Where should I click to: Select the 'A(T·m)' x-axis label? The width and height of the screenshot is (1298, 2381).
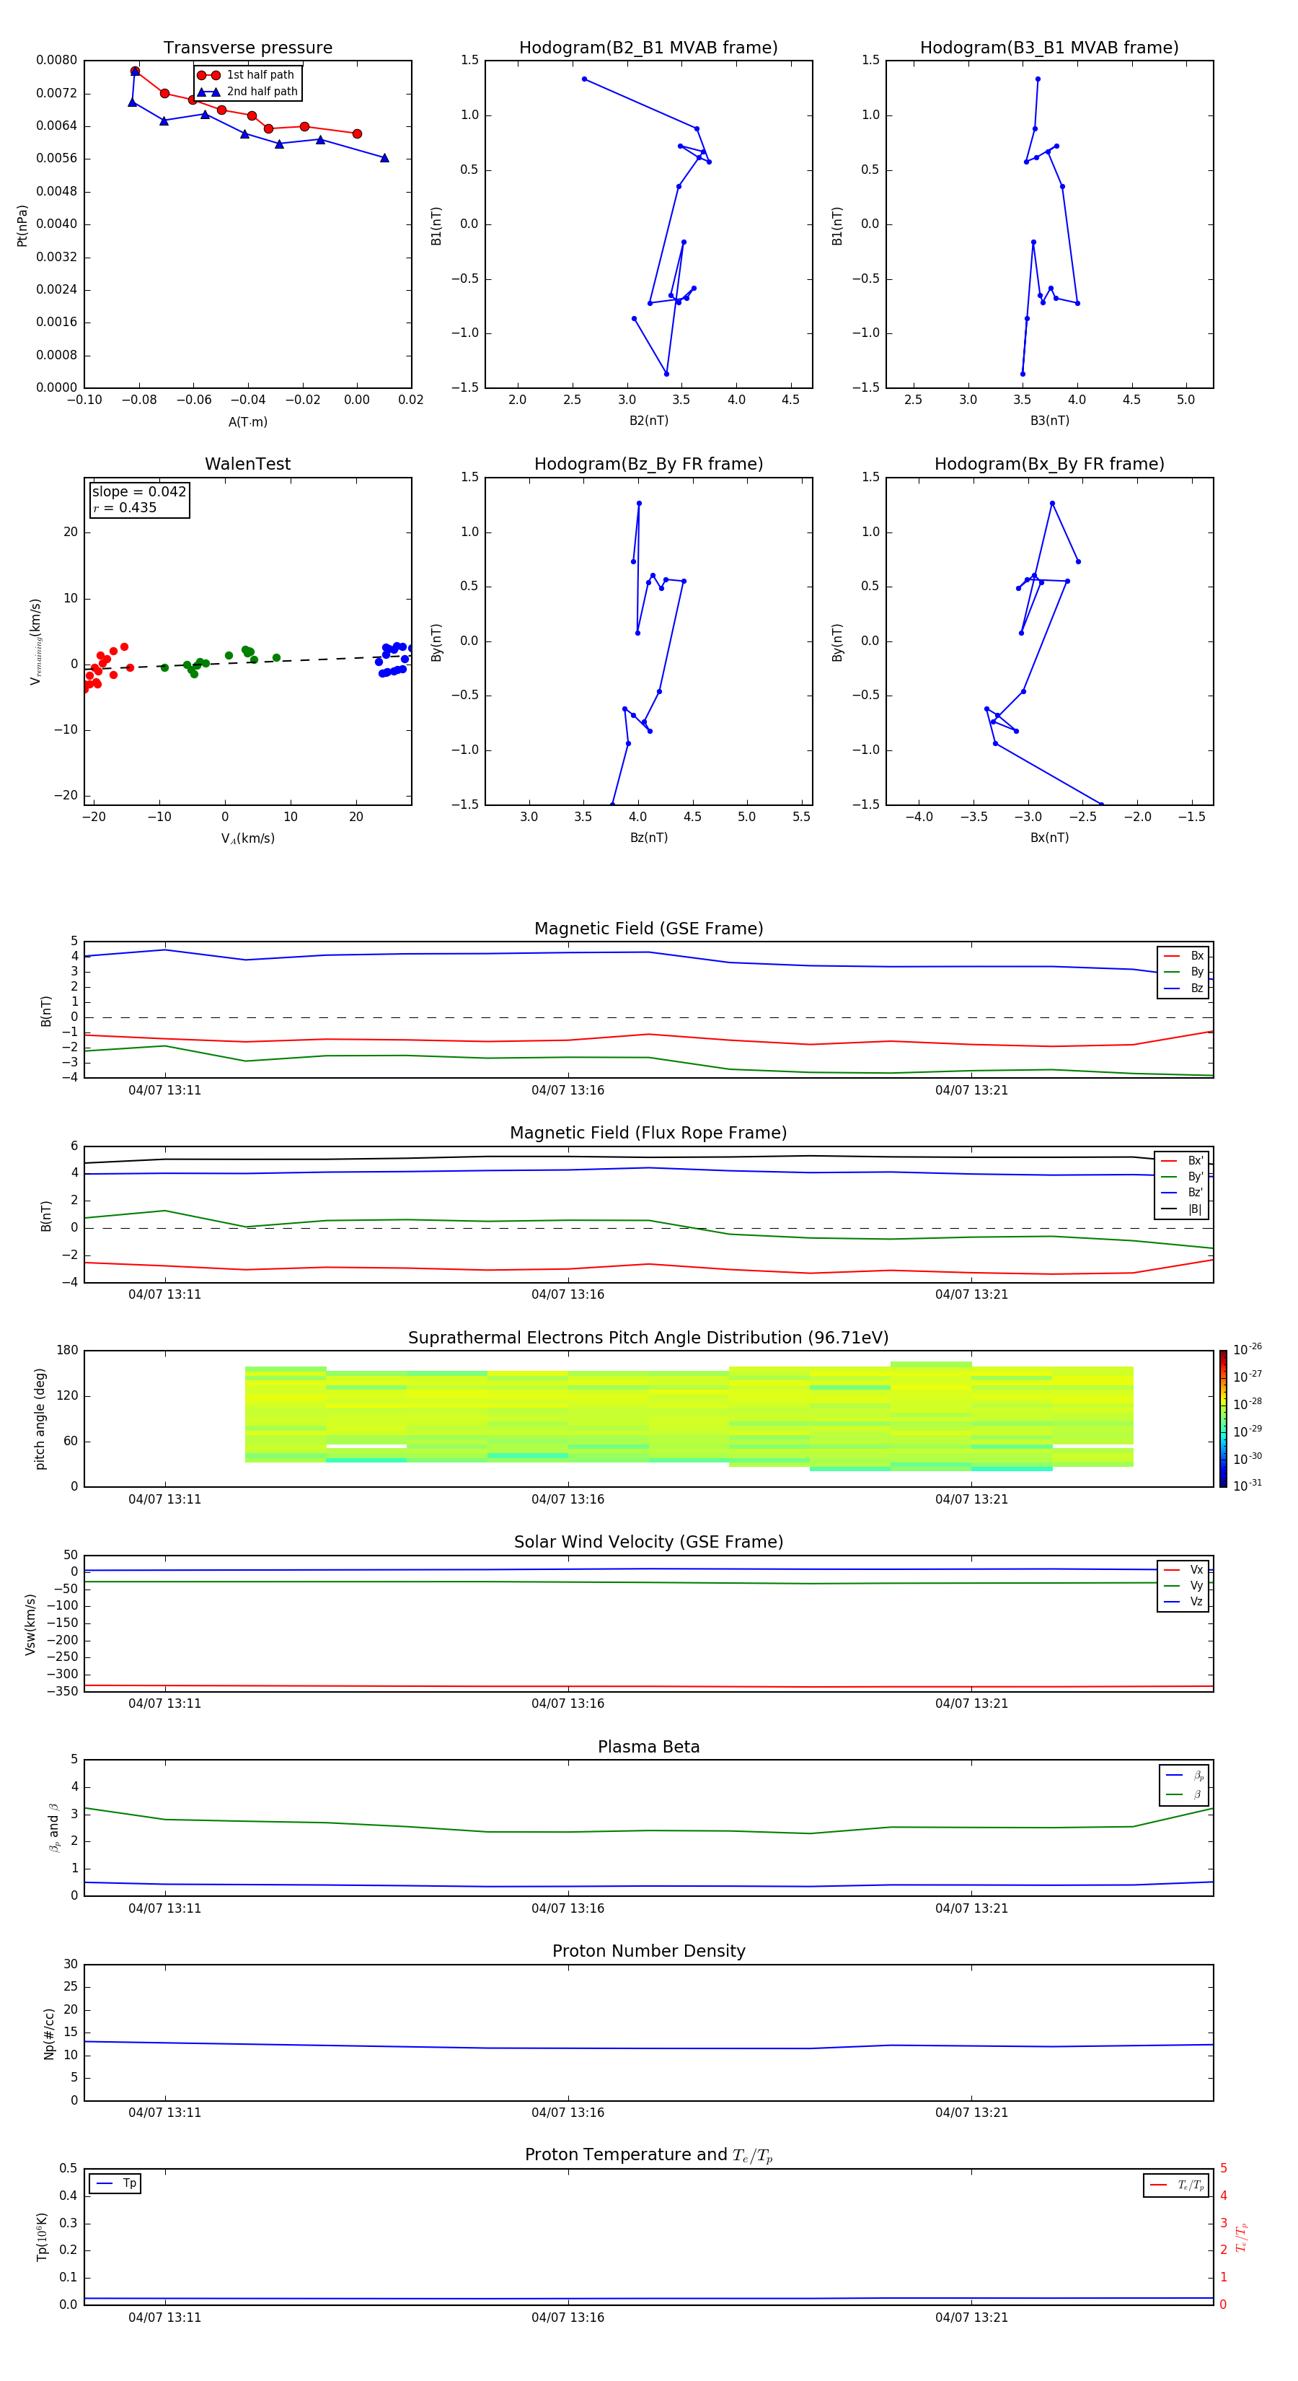[x=247, y=421]
